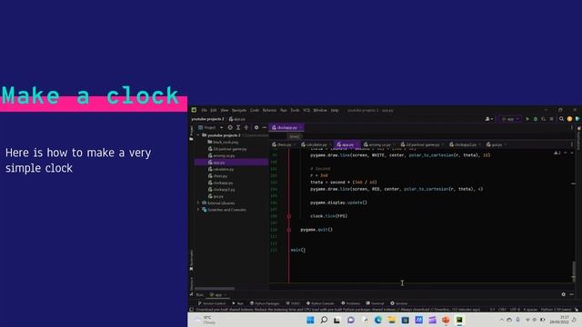
Task: Click the editor vertical scrollbar
Action: coord(574,271)
